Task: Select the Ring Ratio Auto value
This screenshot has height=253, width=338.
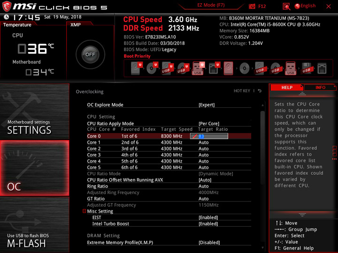Action: [x=203, y=186]
